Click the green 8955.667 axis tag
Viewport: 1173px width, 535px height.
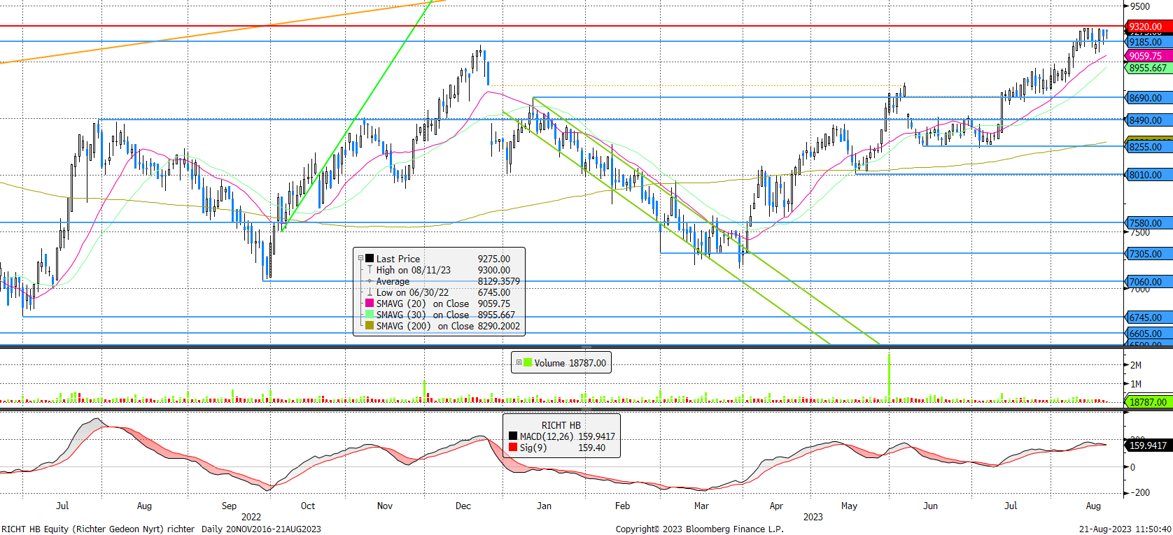(1147, 68)
